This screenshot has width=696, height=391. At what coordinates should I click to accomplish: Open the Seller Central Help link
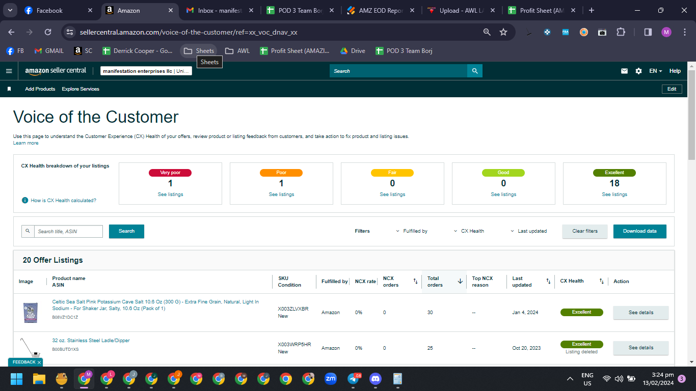click(675, 71)
